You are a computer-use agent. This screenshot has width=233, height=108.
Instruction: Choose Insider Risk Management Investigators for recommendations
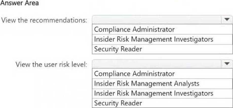click(153, 39)
